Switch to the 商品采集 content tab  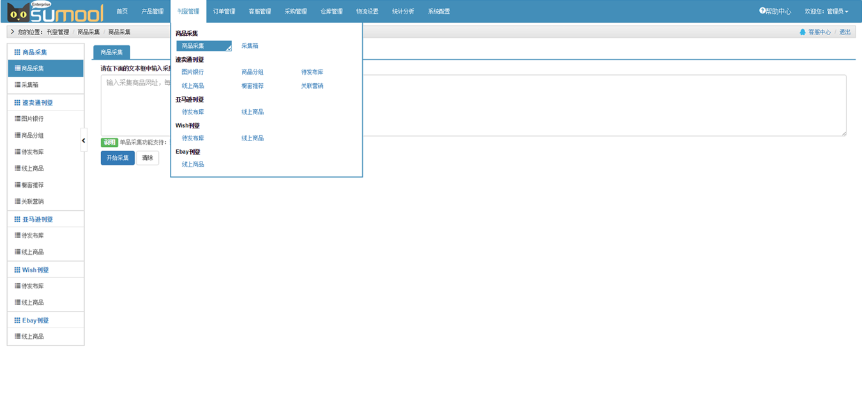(x=112, y=52)
